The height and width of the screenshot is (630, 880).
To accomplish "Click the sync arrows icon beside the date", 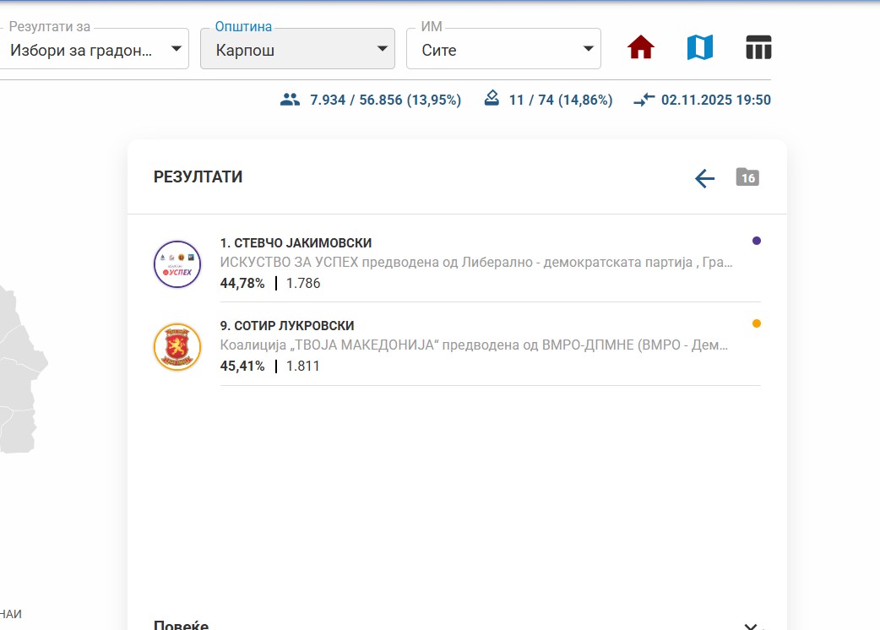I will (x=644, y=100).
